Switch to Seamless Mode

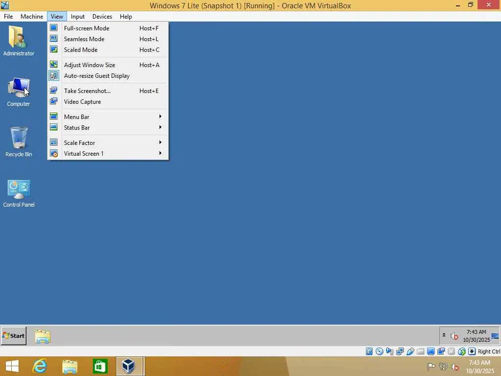tap(108, 39)
